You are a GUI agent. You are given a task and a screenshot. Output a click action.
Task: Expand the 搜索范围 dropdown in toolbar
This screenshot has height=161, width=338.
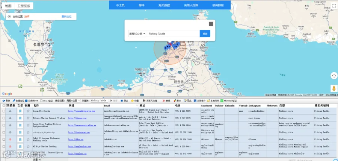click(x=73, y=100)
